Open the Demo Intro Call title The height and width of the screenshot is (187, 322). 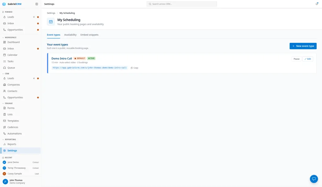62,59
